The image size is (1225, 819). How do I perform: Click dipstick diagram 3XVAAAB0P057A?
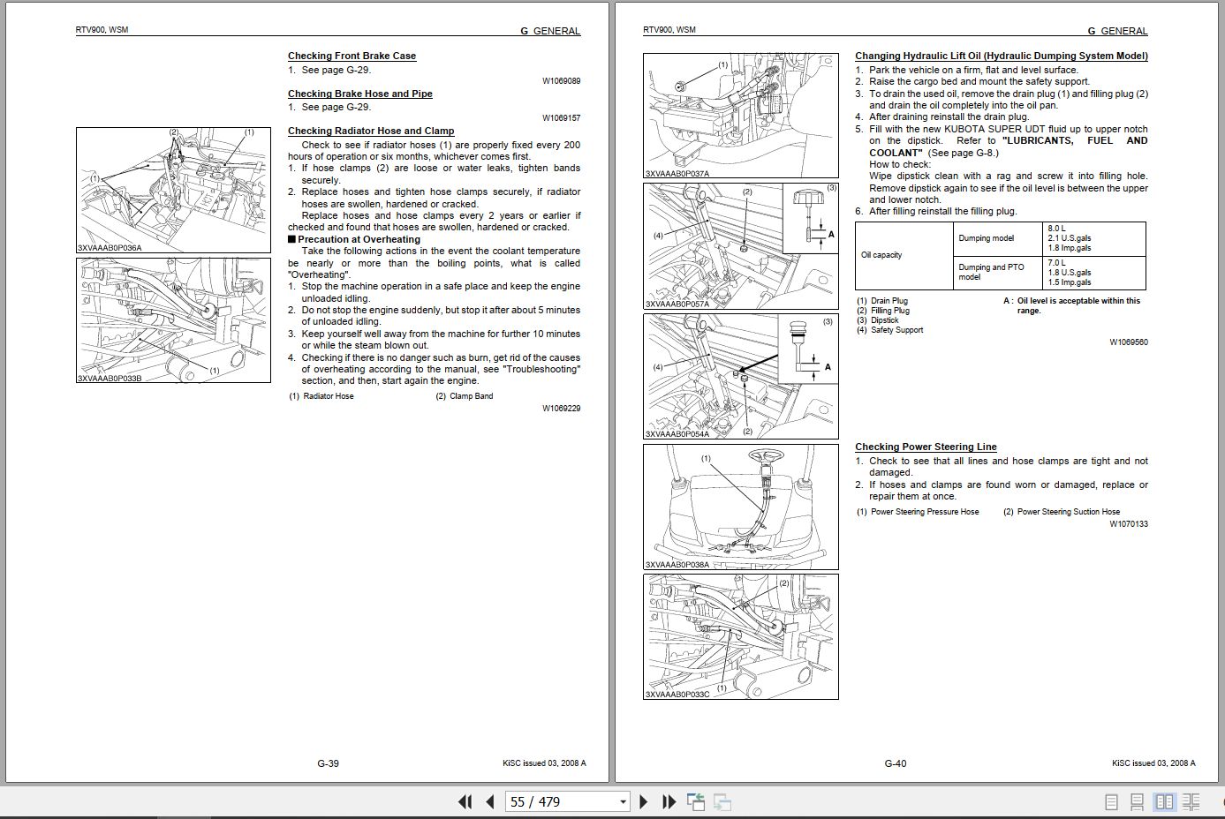point(740,245)
